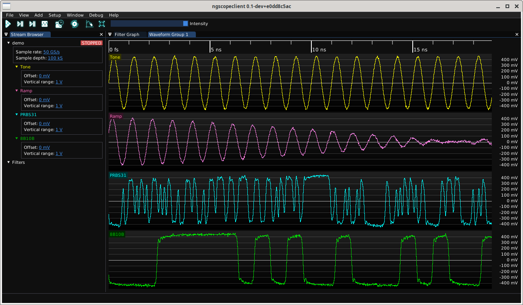Click the 0 fs mark on the timeline
523x305 pixels.
(x=114, y=50)
